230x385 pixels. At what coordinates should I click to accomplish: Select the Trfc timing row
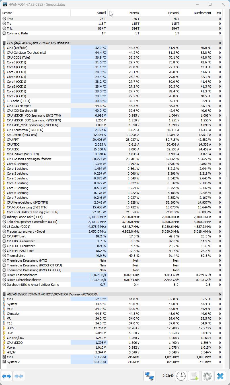112,28
